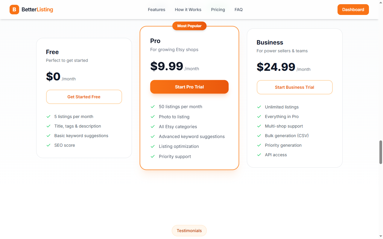This screenshot has width=383, height=239.
Task: Open the Features page
Action: (x=156, y=10)
